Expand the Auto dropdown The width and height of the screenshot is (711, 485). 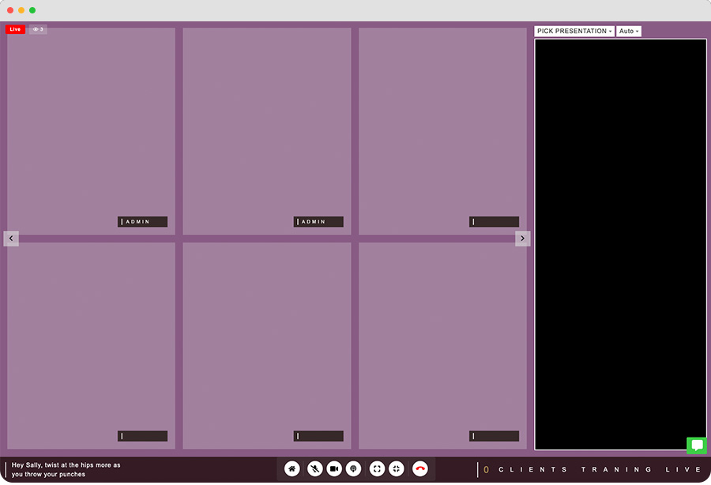tap(629, 31)
